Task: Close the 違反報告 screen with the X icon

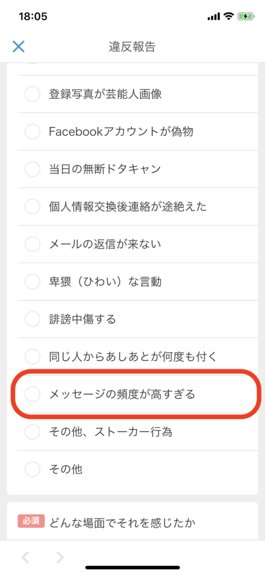Action: [x=18, y=47]
